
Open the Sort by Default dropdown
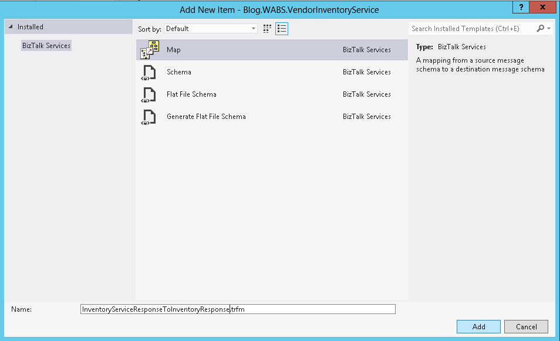[x=211, y=29]
